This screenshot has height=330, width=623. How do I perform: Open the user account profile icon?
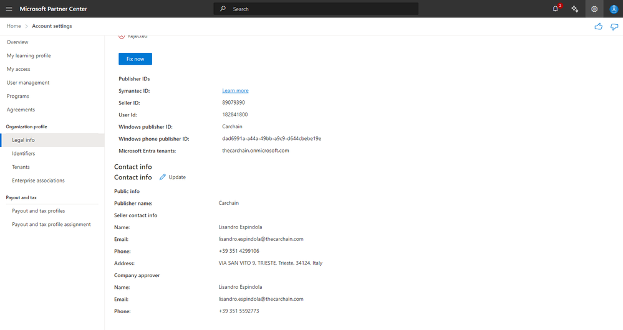[614, 9]
